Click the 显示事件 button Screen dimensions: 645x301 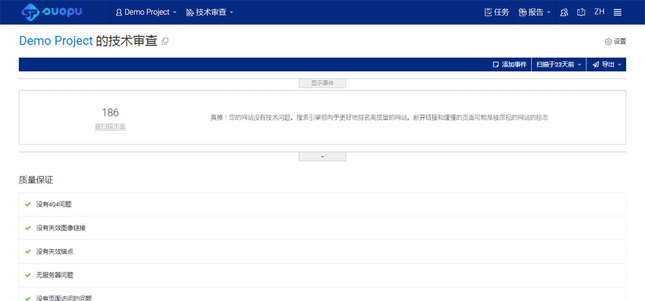click(322, 83)
